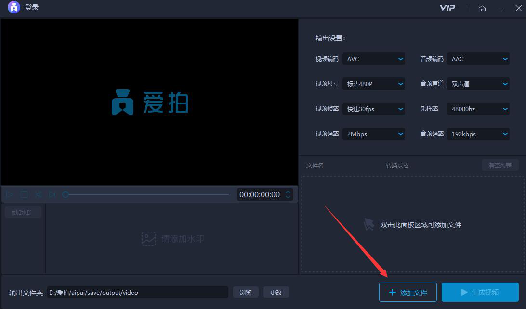Image resolution: width=526 pixels, height=309 pixels.
Task: Open the 音频编码 AAC dropdown
Action: tap(478, 59)
